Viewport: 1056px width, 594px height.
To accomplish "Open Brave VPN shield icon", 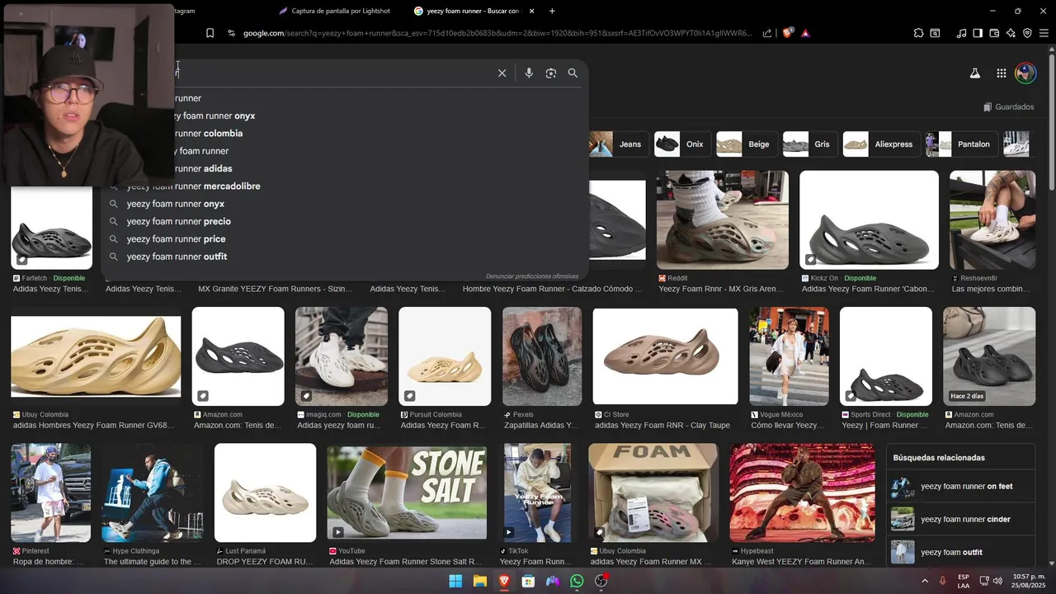I will [1027, 33].
